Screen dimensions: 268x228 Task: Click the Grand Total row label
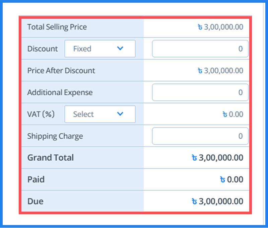tap(51, 158)
